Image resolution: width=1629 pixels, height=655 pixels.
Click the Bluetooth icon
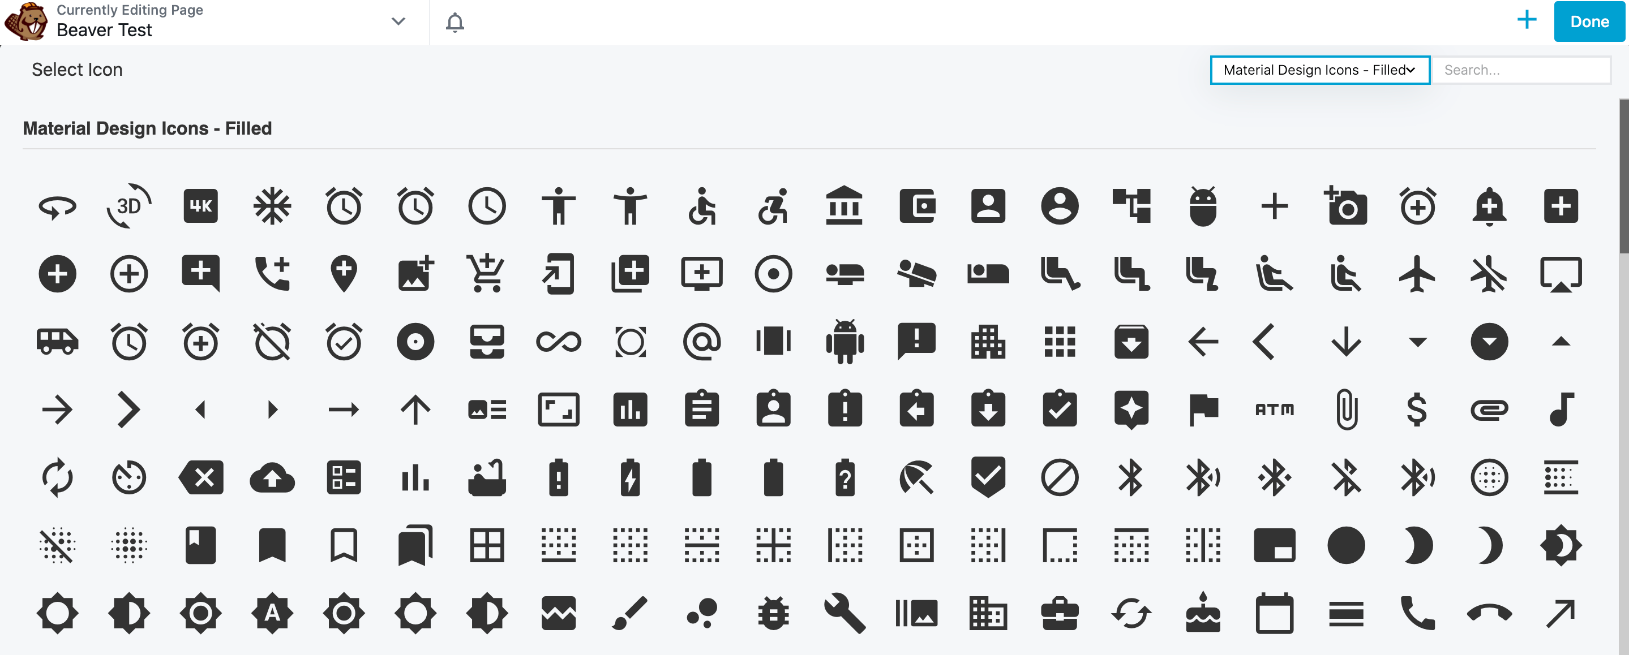(x=1129, y=476)
